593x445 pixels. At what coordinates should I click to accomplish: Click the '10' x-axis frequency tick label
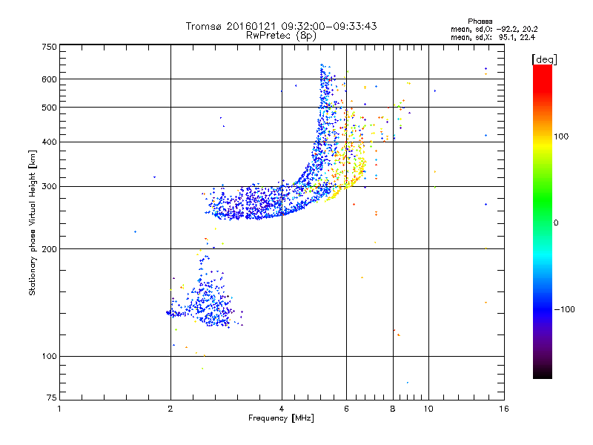[x=428, y=409]
